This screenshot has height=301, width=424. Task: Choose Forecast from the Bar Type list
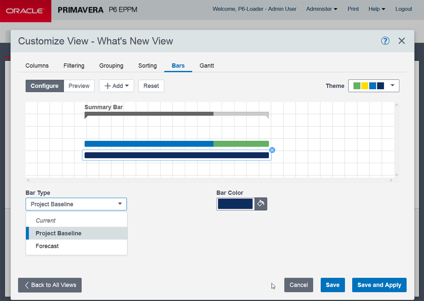pyautogui.click(x=47, y=246)
